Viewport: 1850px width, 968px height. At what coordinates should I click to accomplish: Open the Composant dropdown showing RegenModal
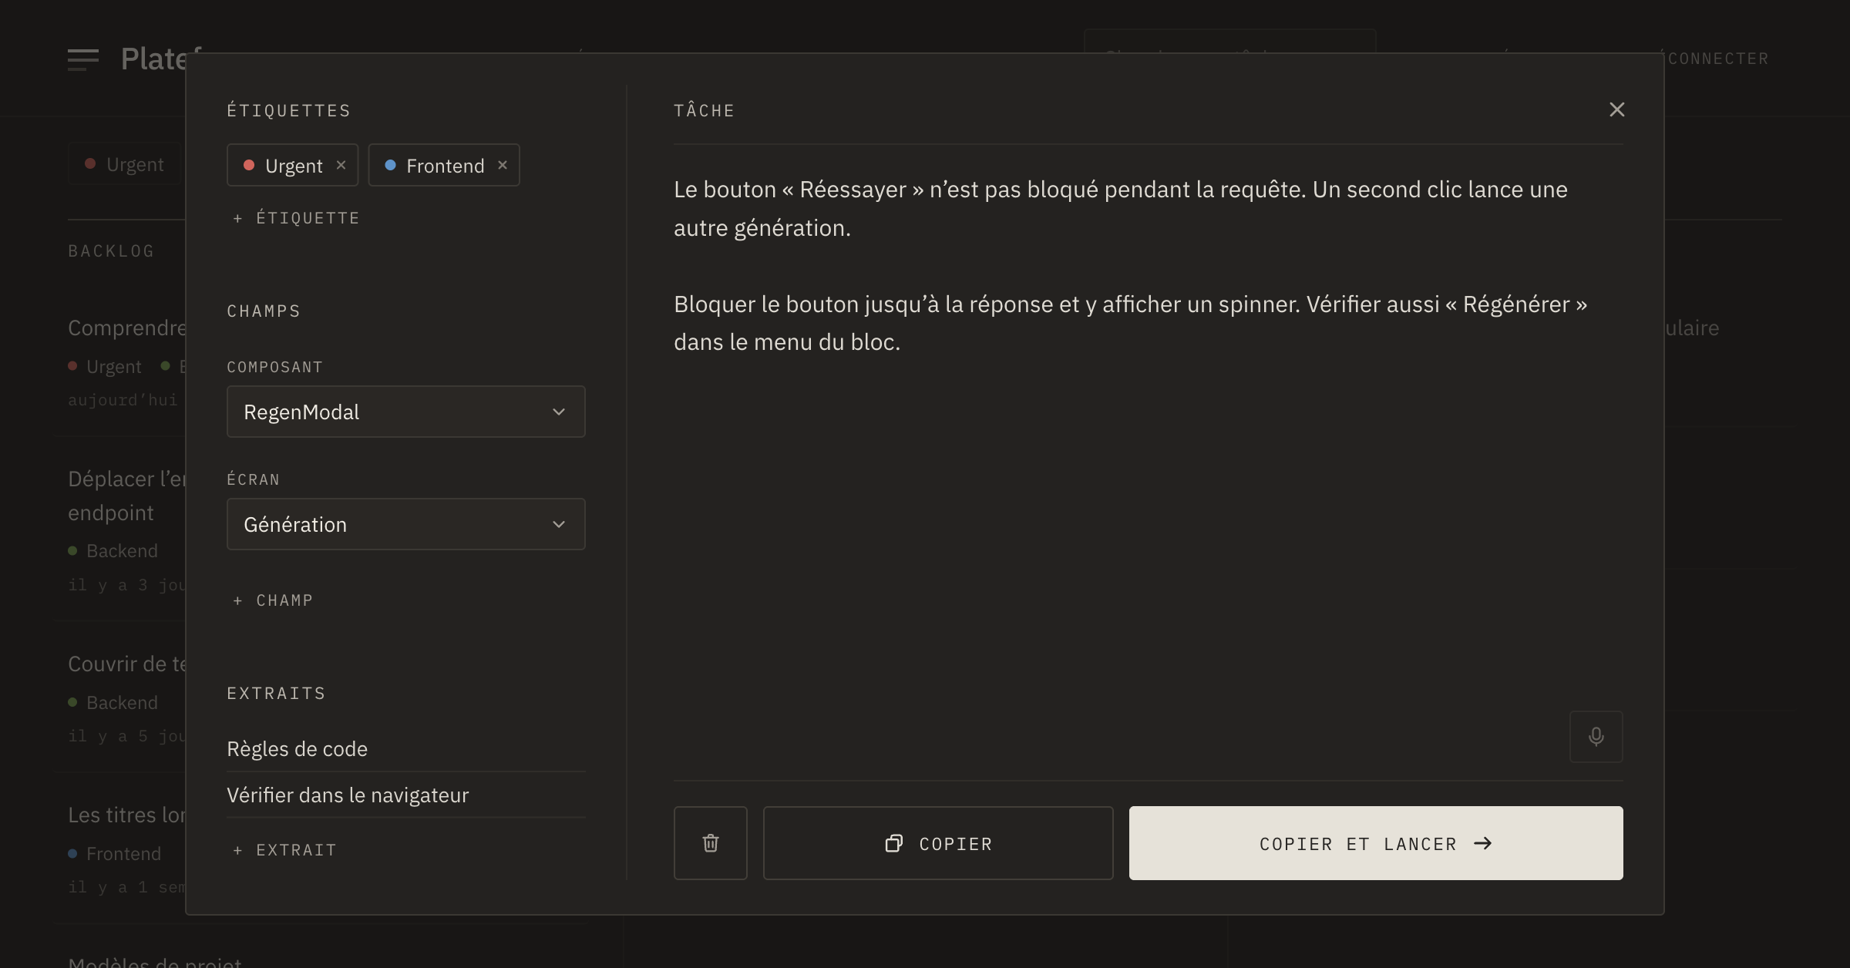click(406, 412)
